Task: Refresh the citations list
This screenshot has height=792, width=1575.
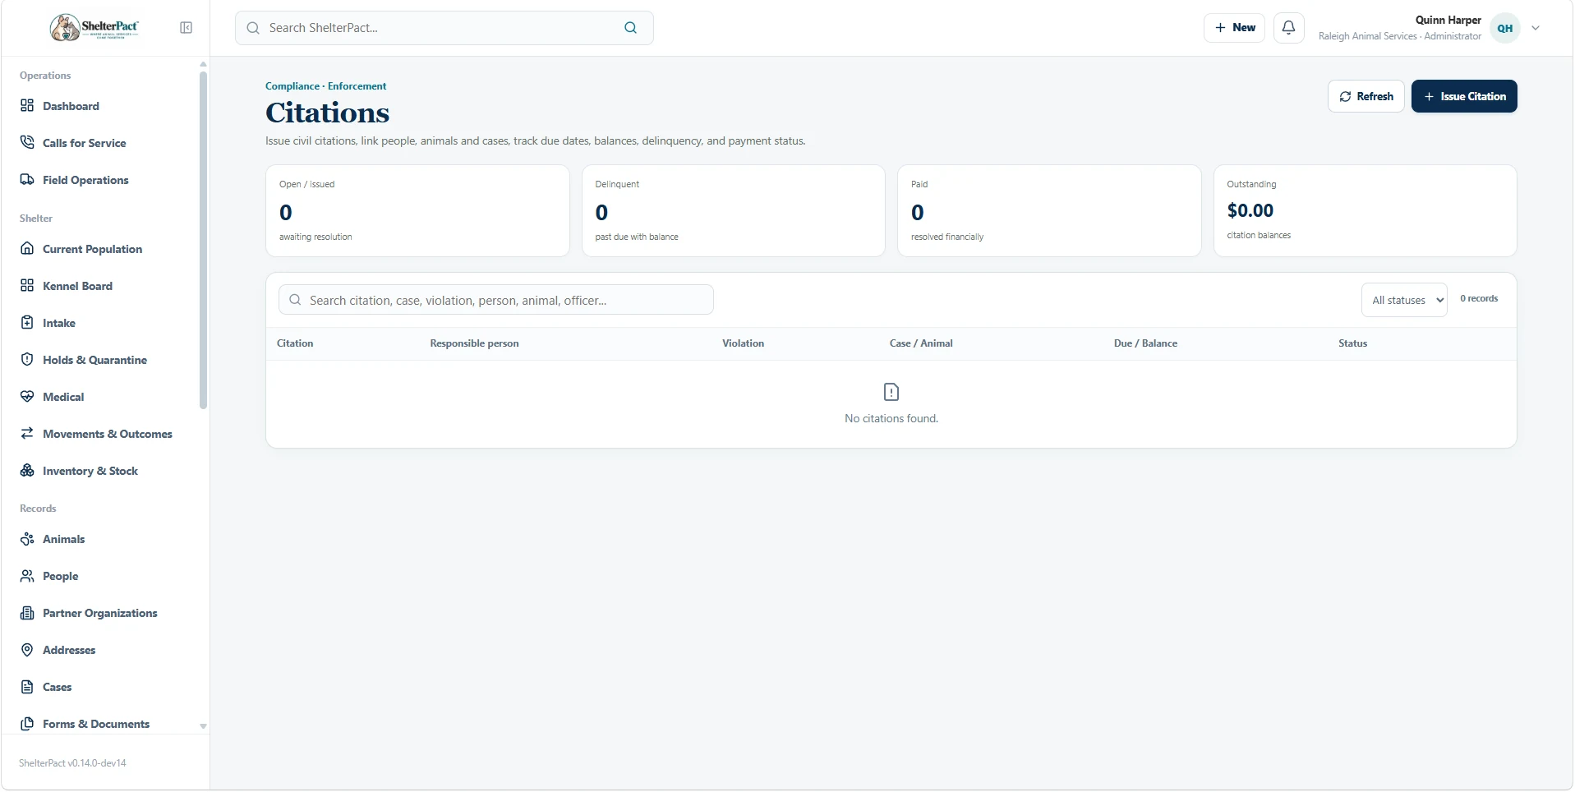Action: coord(1365,96)
